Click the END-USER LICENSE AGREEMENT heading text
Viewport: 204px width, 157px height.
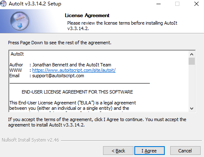click(x=77, y=92)
